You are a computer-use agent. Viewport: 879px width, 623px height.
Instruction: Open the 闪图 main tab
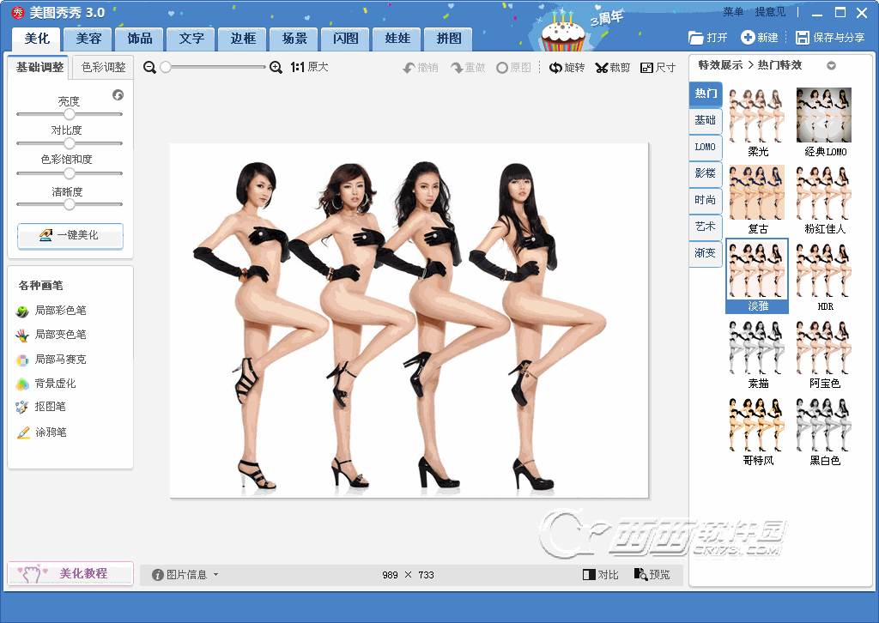click(x=345, y=39)
